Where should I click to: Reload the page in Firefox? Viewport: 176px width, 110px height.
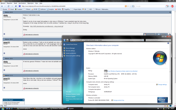point(9,6)
